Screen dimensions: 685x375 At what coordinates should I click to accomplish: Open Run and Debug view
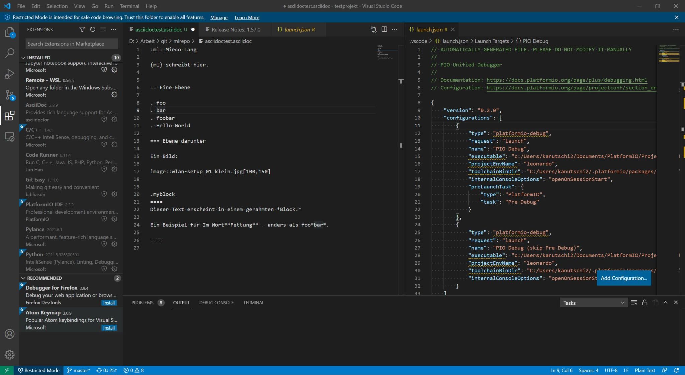click(x=9, y=74)
